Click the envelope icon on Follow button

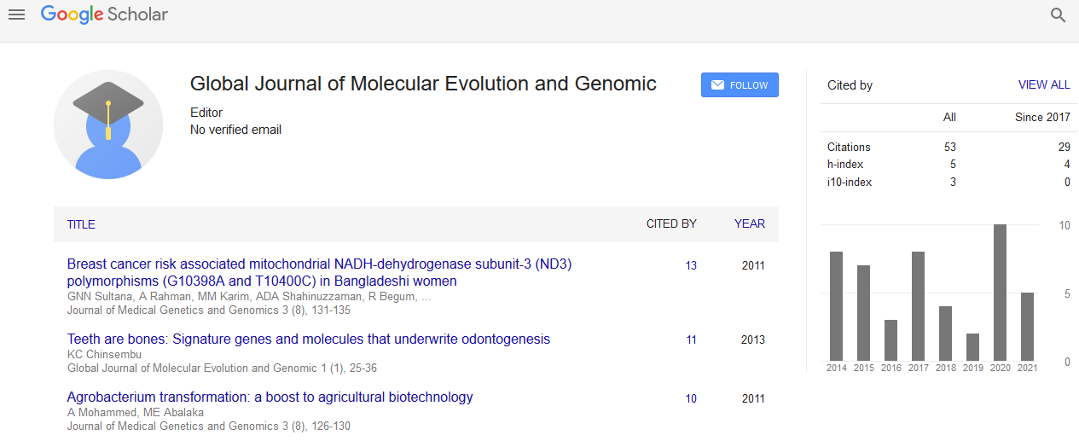click(x=717, y=85)
